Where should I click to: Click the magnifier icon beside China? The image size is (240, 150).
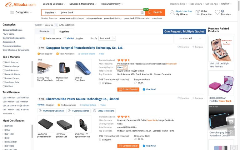point(126,67)
